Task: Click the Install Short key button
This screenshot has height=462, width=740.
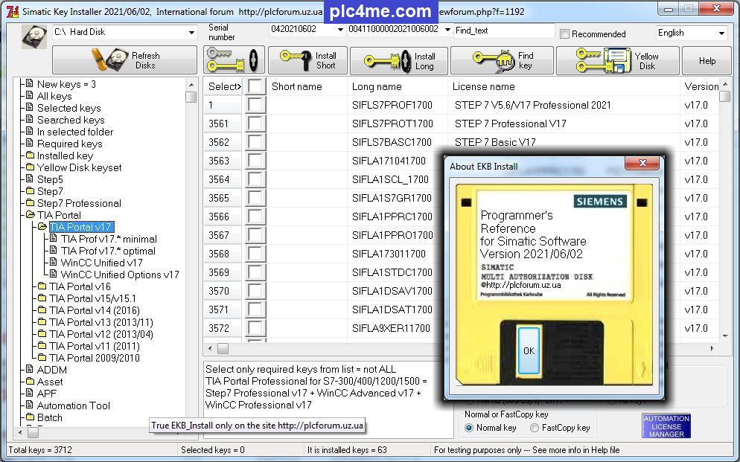Action: coord(306,60)
